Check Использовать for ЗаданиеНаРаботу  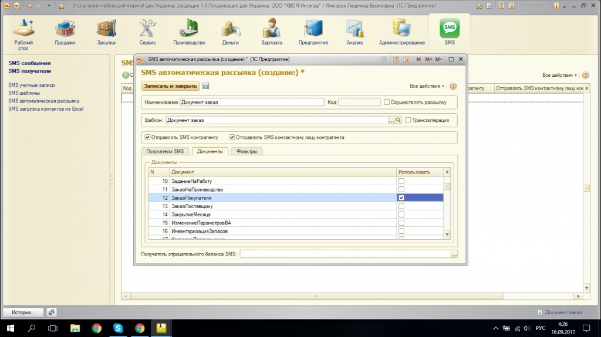[x=401, y=181]
